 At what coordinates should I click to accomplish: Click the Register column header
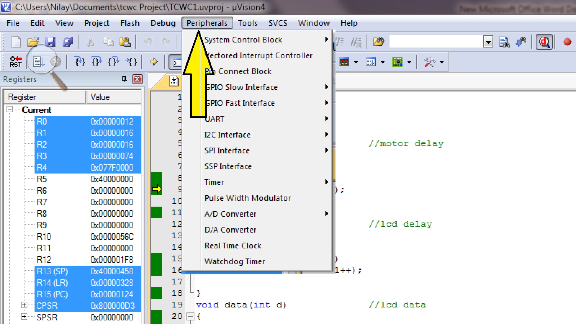point(45,97)
